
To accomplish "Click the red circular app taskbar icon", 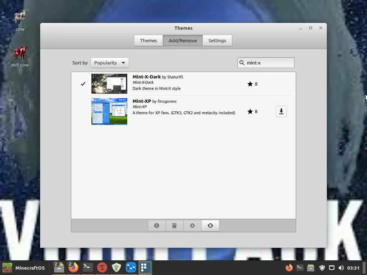I will pos(102,267).
